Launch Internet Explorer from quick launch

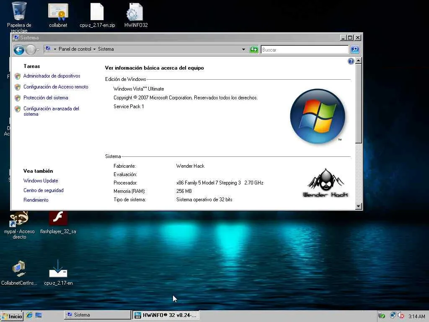(x=29, y=315)
